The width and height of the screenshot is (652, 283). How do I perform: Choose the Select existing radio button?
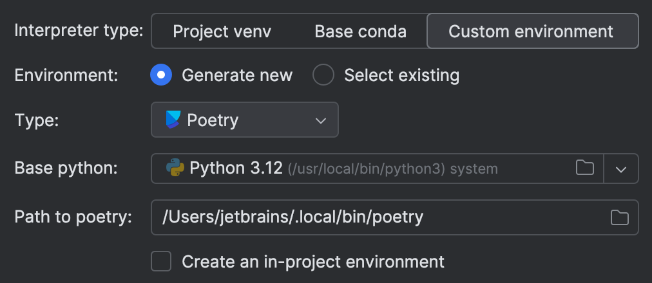tap(323, 75)
